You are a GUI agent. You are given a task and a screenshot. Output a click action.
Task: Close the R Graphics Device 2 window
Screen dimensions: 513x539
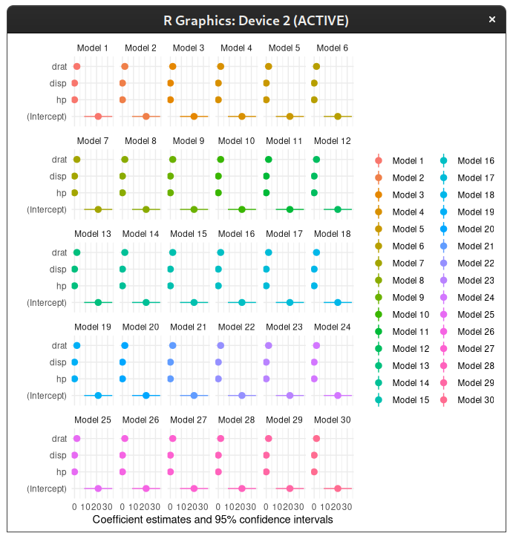(x=492, y=19)
